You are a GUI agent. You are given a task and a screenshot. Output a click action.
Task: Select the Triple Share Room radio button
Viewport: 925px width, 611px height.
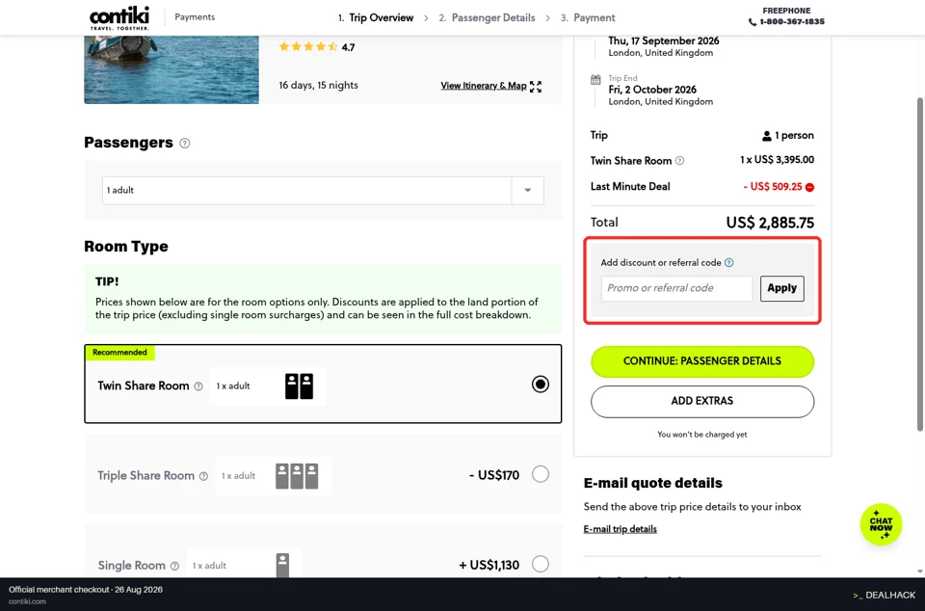(540, 474)
